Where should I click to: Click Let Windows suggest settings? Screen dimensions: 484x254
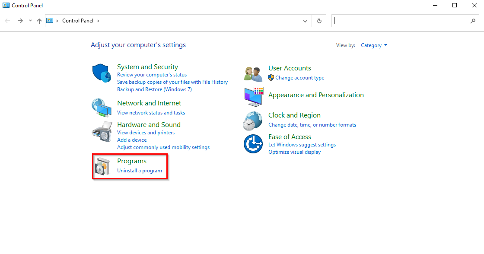(302, 145)
